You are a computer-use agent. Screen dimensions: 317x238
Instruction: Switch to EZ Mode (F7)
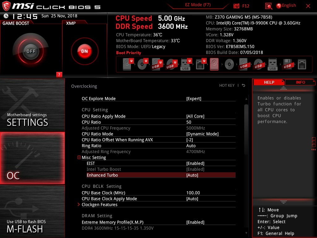coord(198,5)
